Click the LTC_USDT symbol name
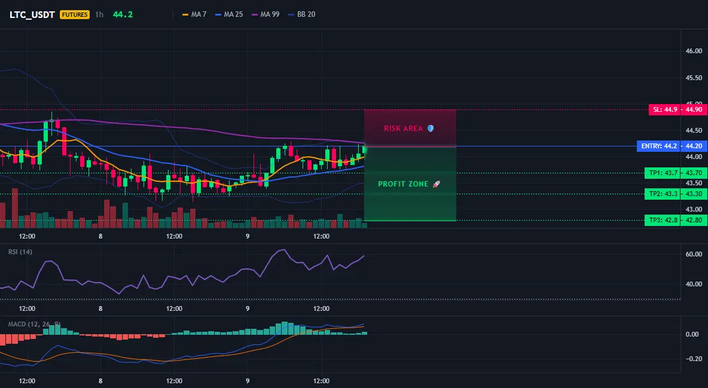The height and width of the screenshot is (388, 708). click(x=32, y=14)
